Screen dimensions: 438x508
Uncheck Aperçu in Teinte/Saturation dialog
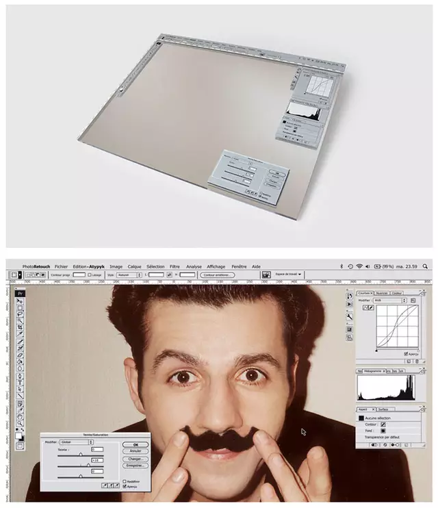pyautogui.click(x=125, y=486)
